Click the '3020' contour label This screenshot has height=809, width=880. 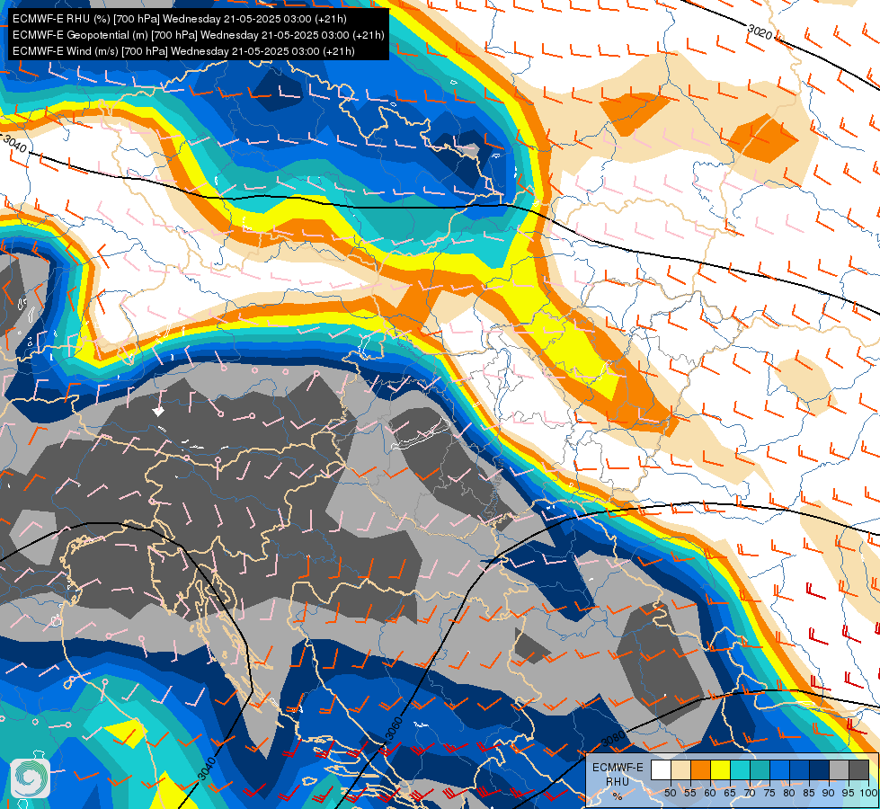760,32
